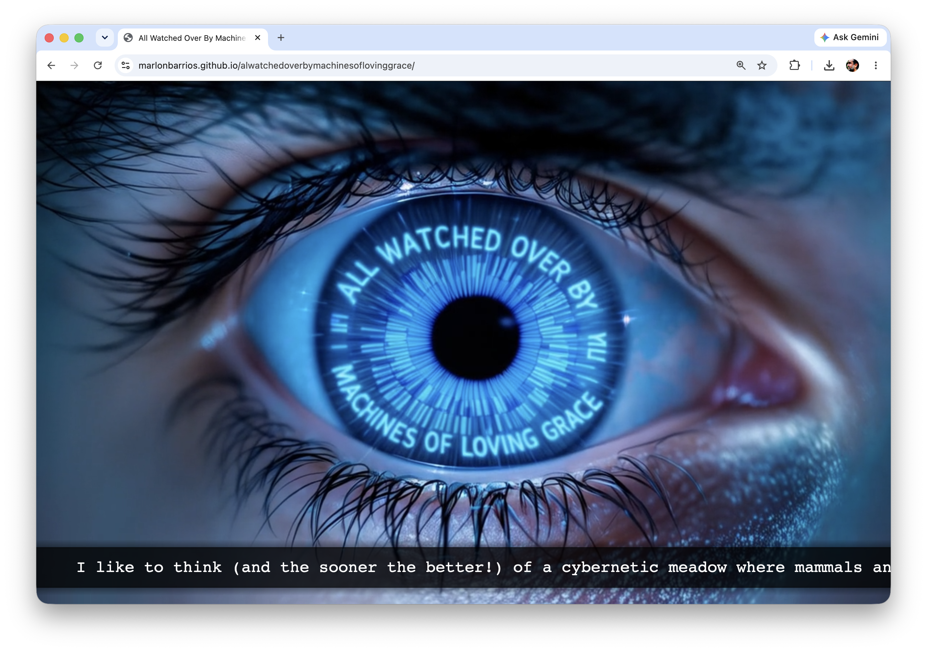Click the zoom magnifier in address bar
This screenshot has width=927, height=652.
point(741,65)
